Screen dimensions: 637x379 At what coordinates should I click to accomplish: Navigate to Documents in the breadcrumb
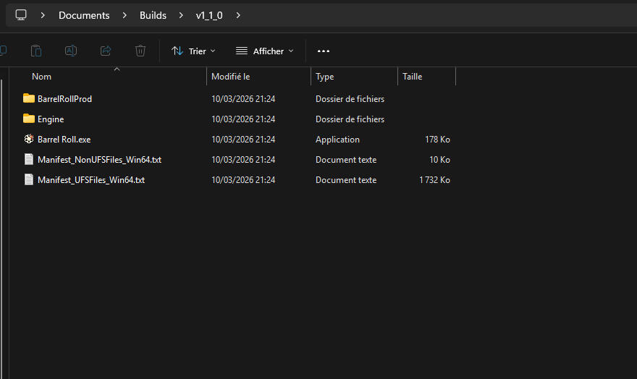[84, 15]
